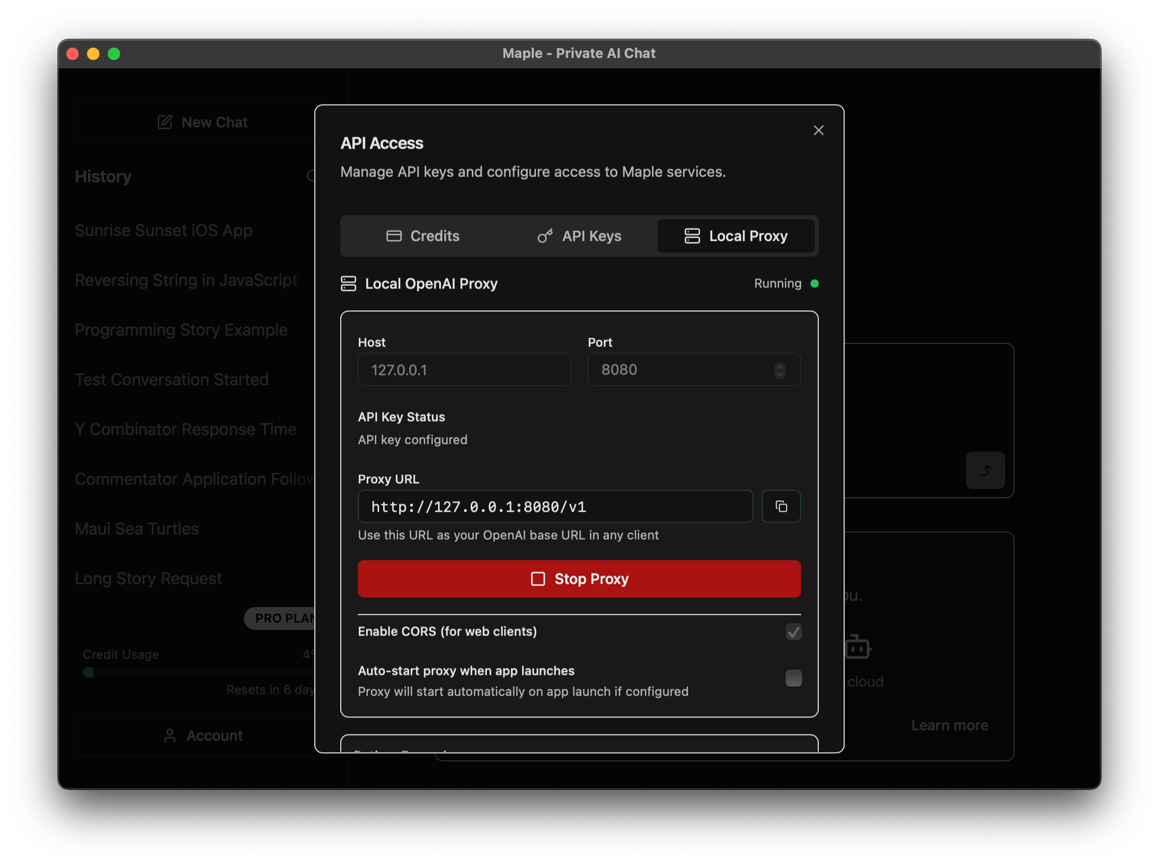Viewport: 1159px width, 866px height.
Task: Click the green Running status dot
Action: tap(814, 283)
